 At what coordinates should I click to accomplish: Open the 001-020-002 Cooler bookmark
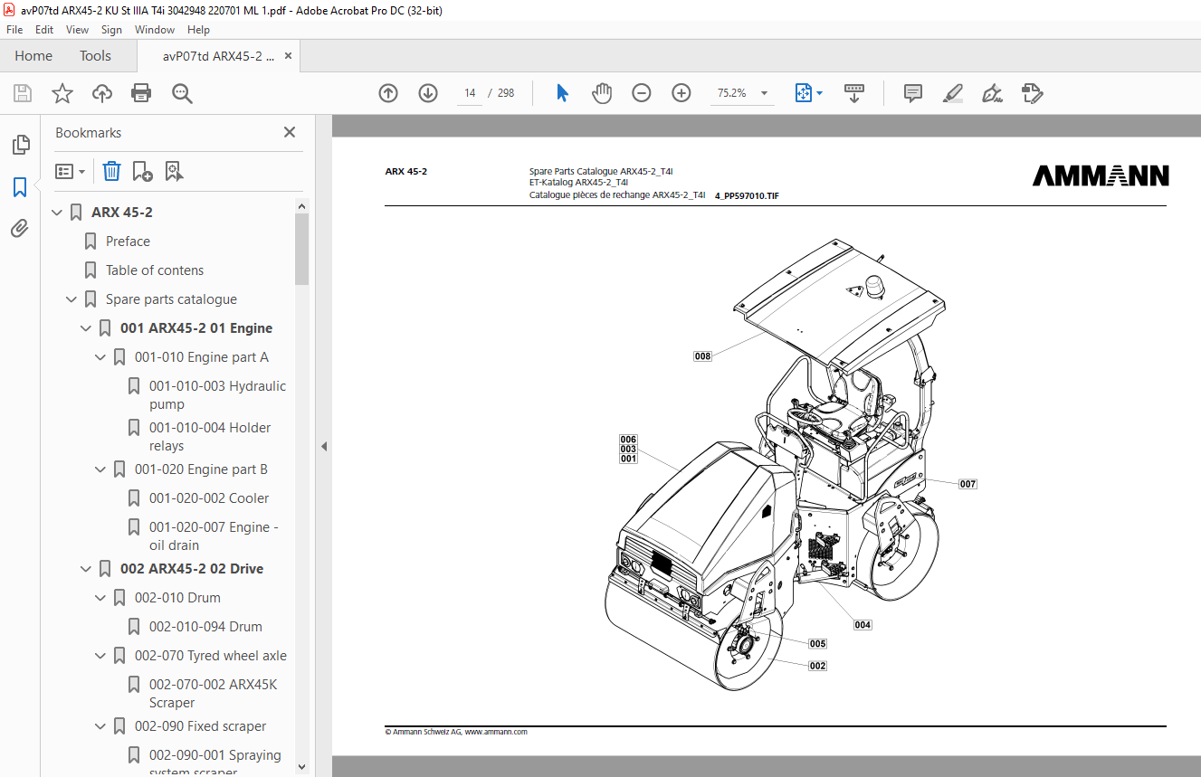tap(209, 498)
